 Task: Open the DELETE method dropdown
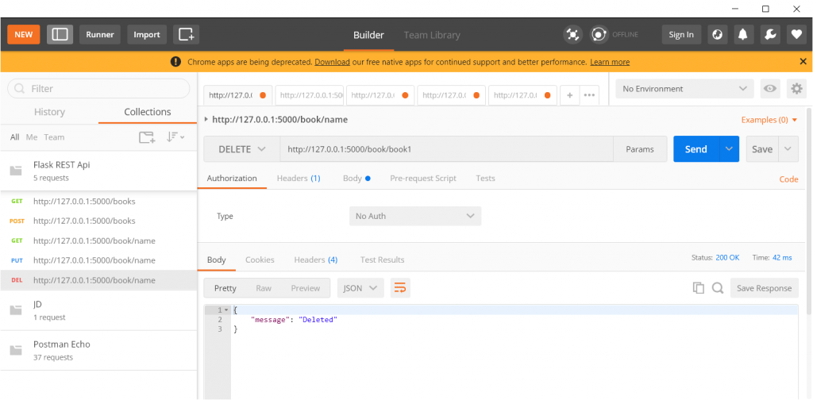(x=241, y=149)
